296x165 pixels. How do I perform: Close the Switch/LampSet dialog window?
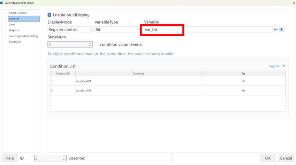294,3
